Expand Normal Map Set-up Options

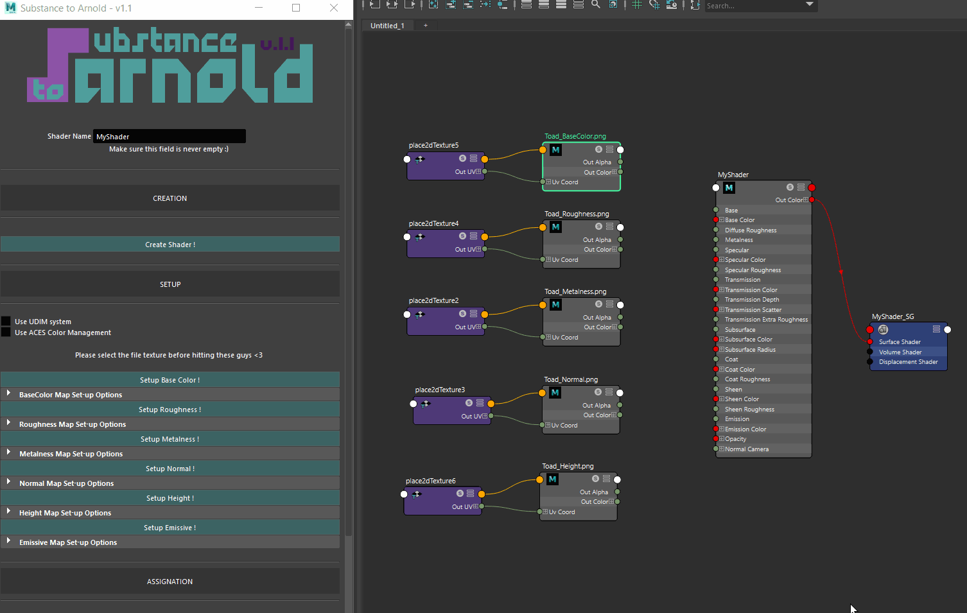pos(8,482)
